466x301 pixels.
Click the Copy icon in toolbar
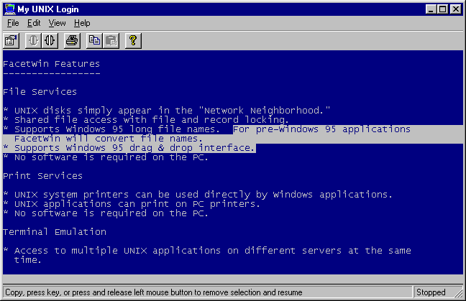tap(94, 40)
